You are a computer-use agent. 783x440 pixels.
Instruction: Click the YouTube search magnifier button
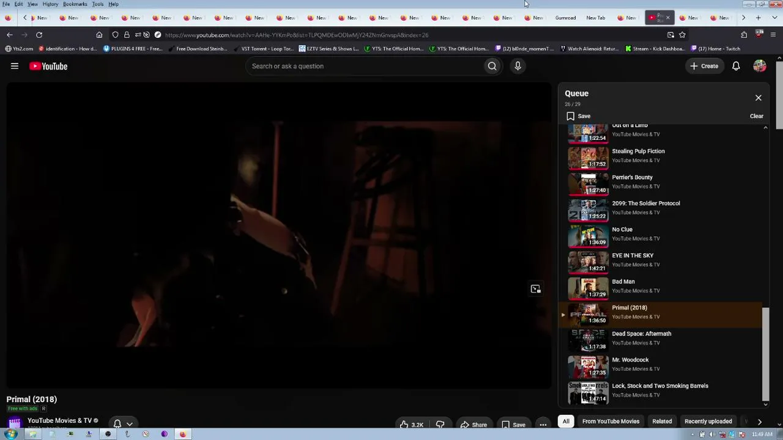pos(492,66)
